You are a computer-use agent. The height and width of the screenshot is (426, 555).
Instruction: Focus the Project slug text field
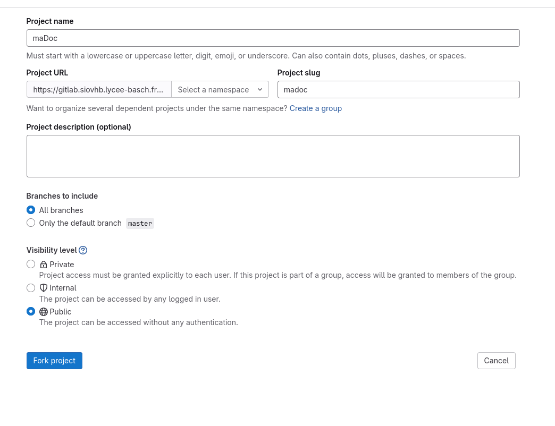pos(398,90)
